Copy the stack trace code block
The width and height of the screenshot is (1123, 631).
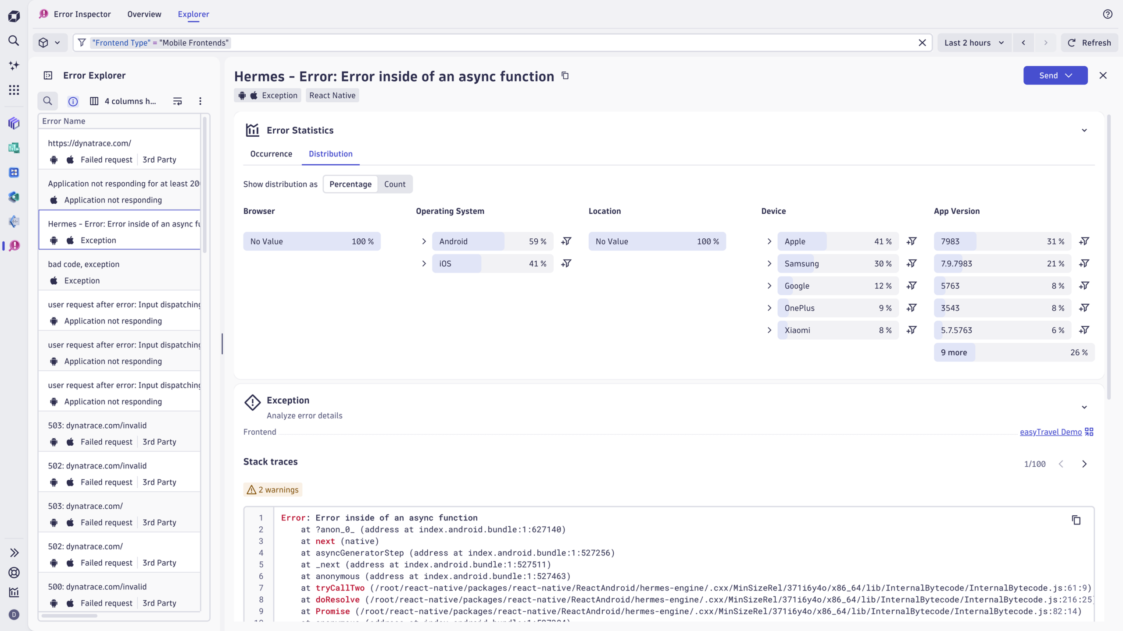[1076, 520]
